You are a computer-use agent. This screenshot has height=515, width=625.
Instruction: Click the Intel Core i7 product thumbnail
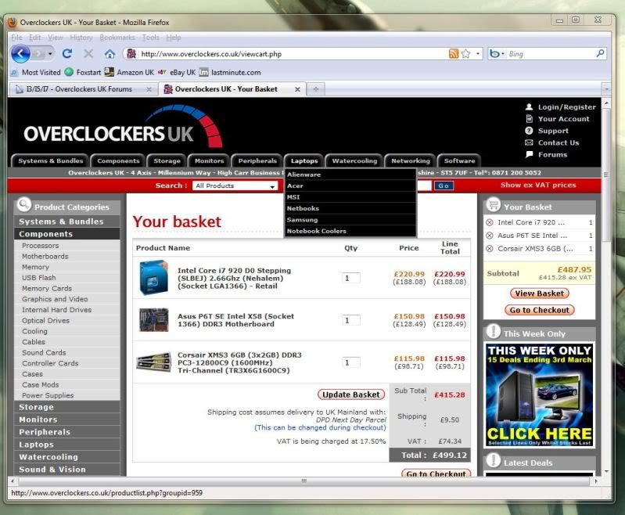pyautogui.click(x=153, y=278)
